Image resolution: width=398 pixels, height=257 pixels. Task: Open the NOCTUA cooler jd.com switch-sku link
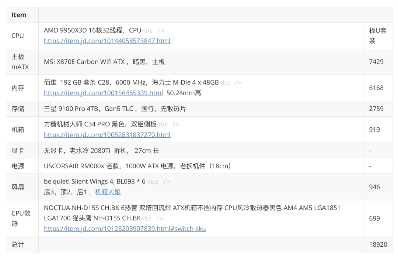click(x=125, y=229)
